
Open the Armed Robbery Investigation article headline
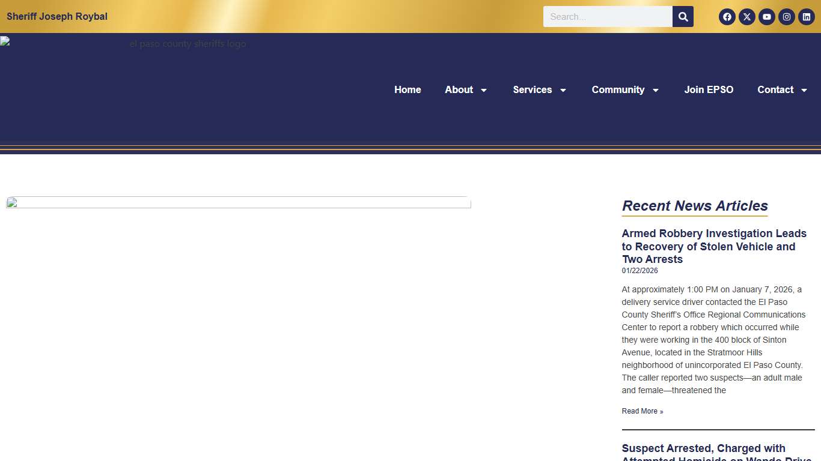click(x=714, y=246)
